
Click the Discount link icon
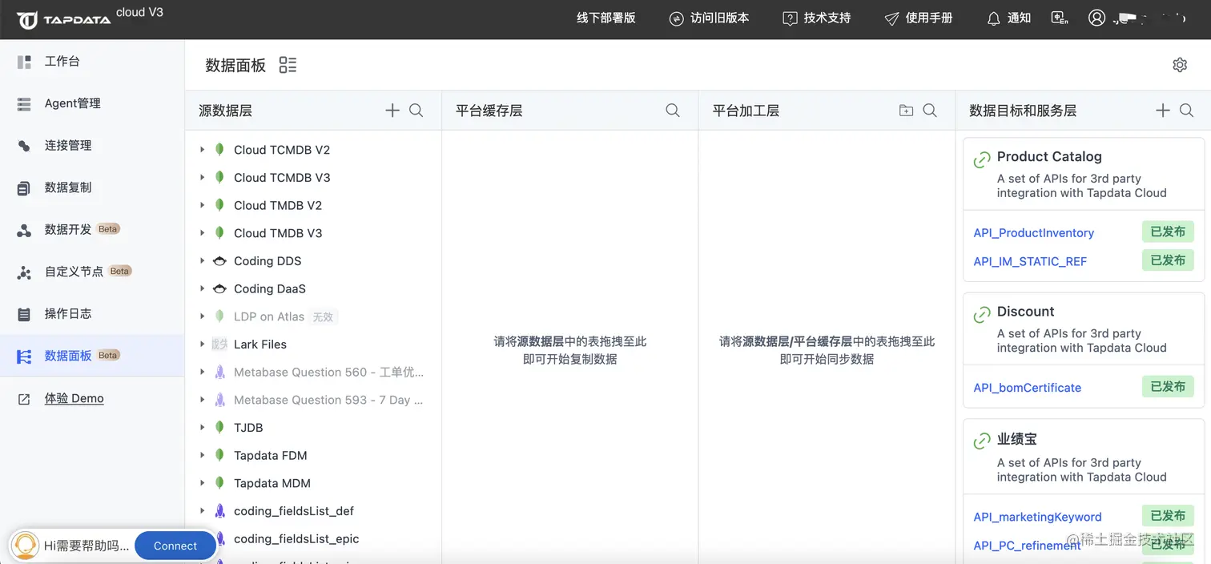click(x=982, y=315)
